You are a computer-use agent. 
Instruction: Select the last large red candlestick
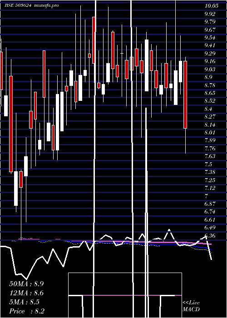(x=185, y=94)
